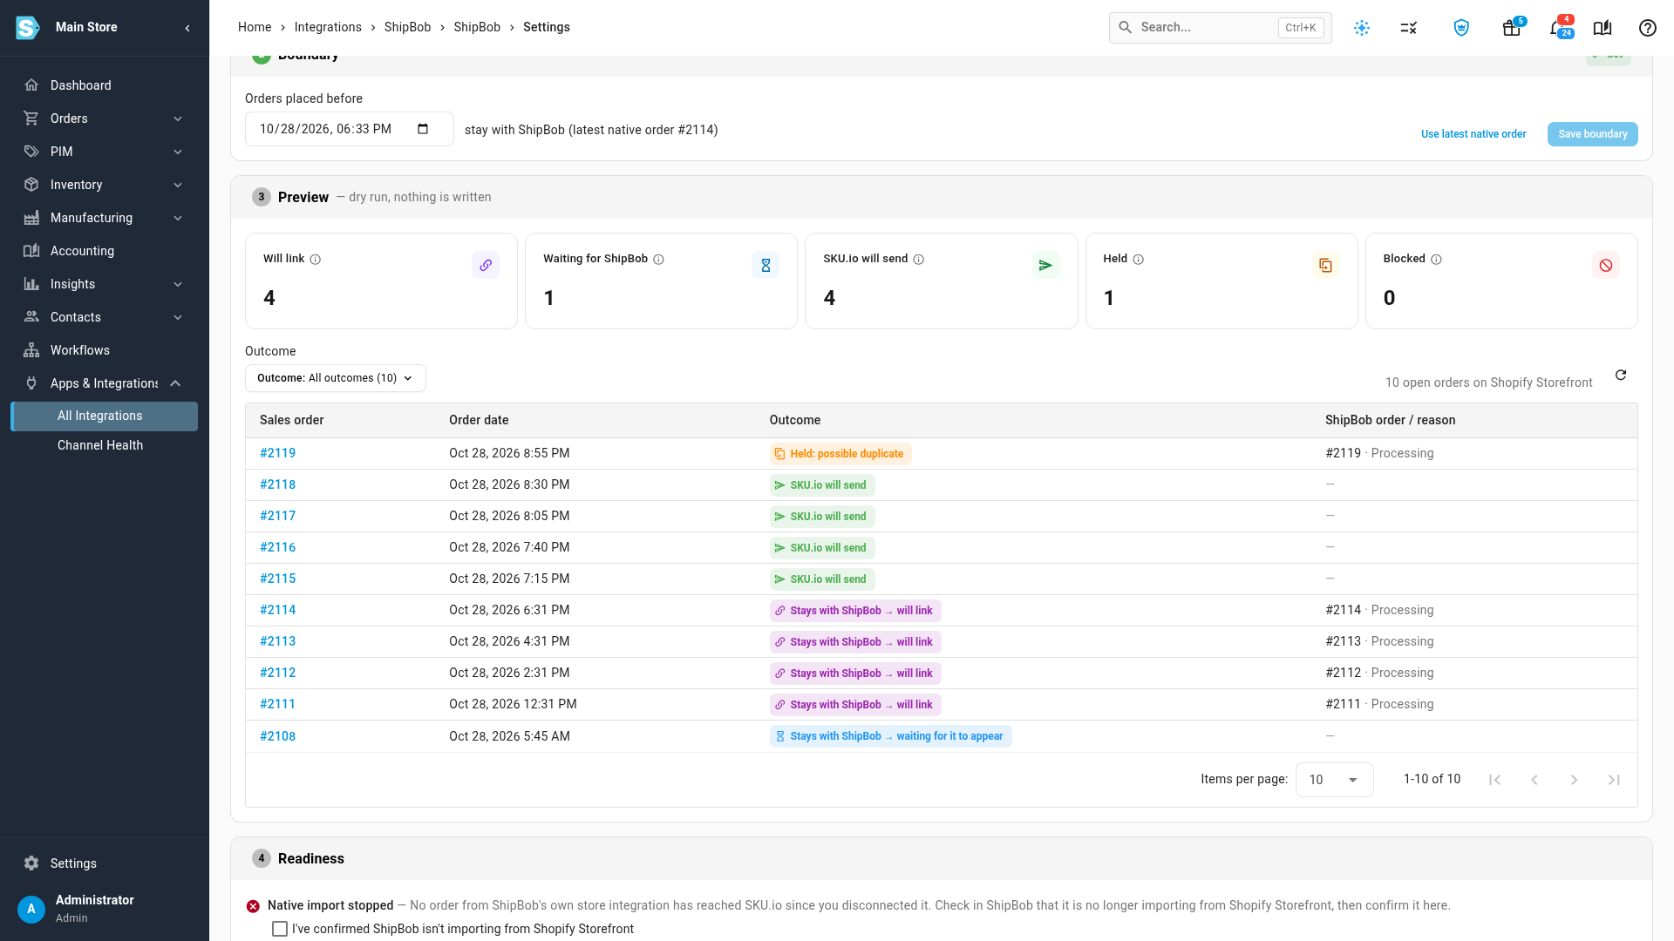Click the Blocked info icon
The width and height of the screenshot is (1674, 941).
[x=1437, y=260]
